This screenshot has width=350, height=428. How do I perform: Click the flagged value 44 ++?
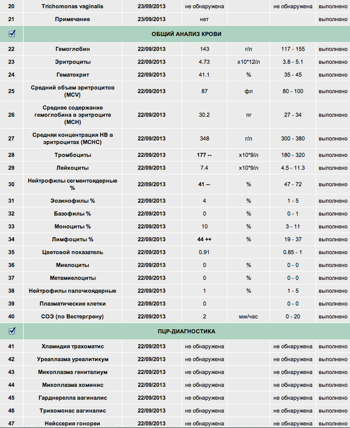(204, 240)
